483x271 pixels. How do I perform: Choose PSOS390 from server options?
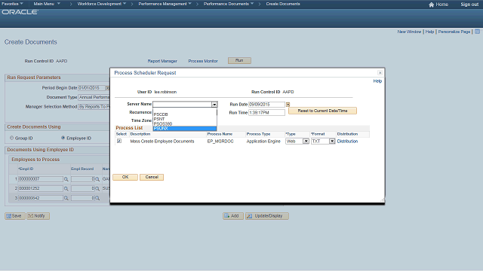coord(184,123)
